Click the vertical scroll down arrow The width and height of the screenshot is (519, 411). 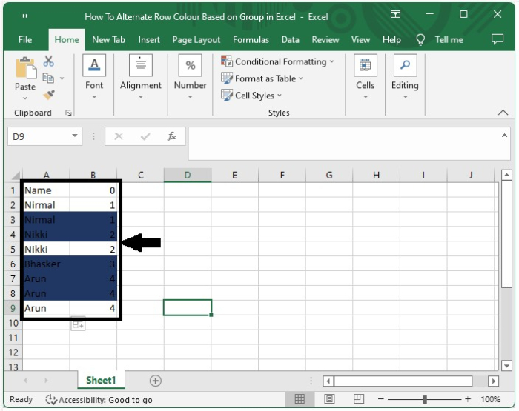[506, 366]
